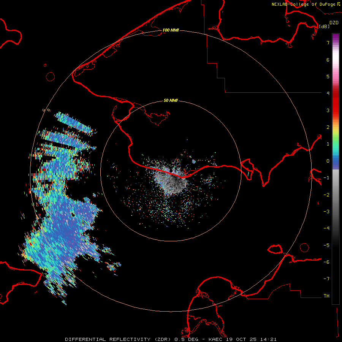
Task: Click the 50 NMI range ring label
Action: 171,100
